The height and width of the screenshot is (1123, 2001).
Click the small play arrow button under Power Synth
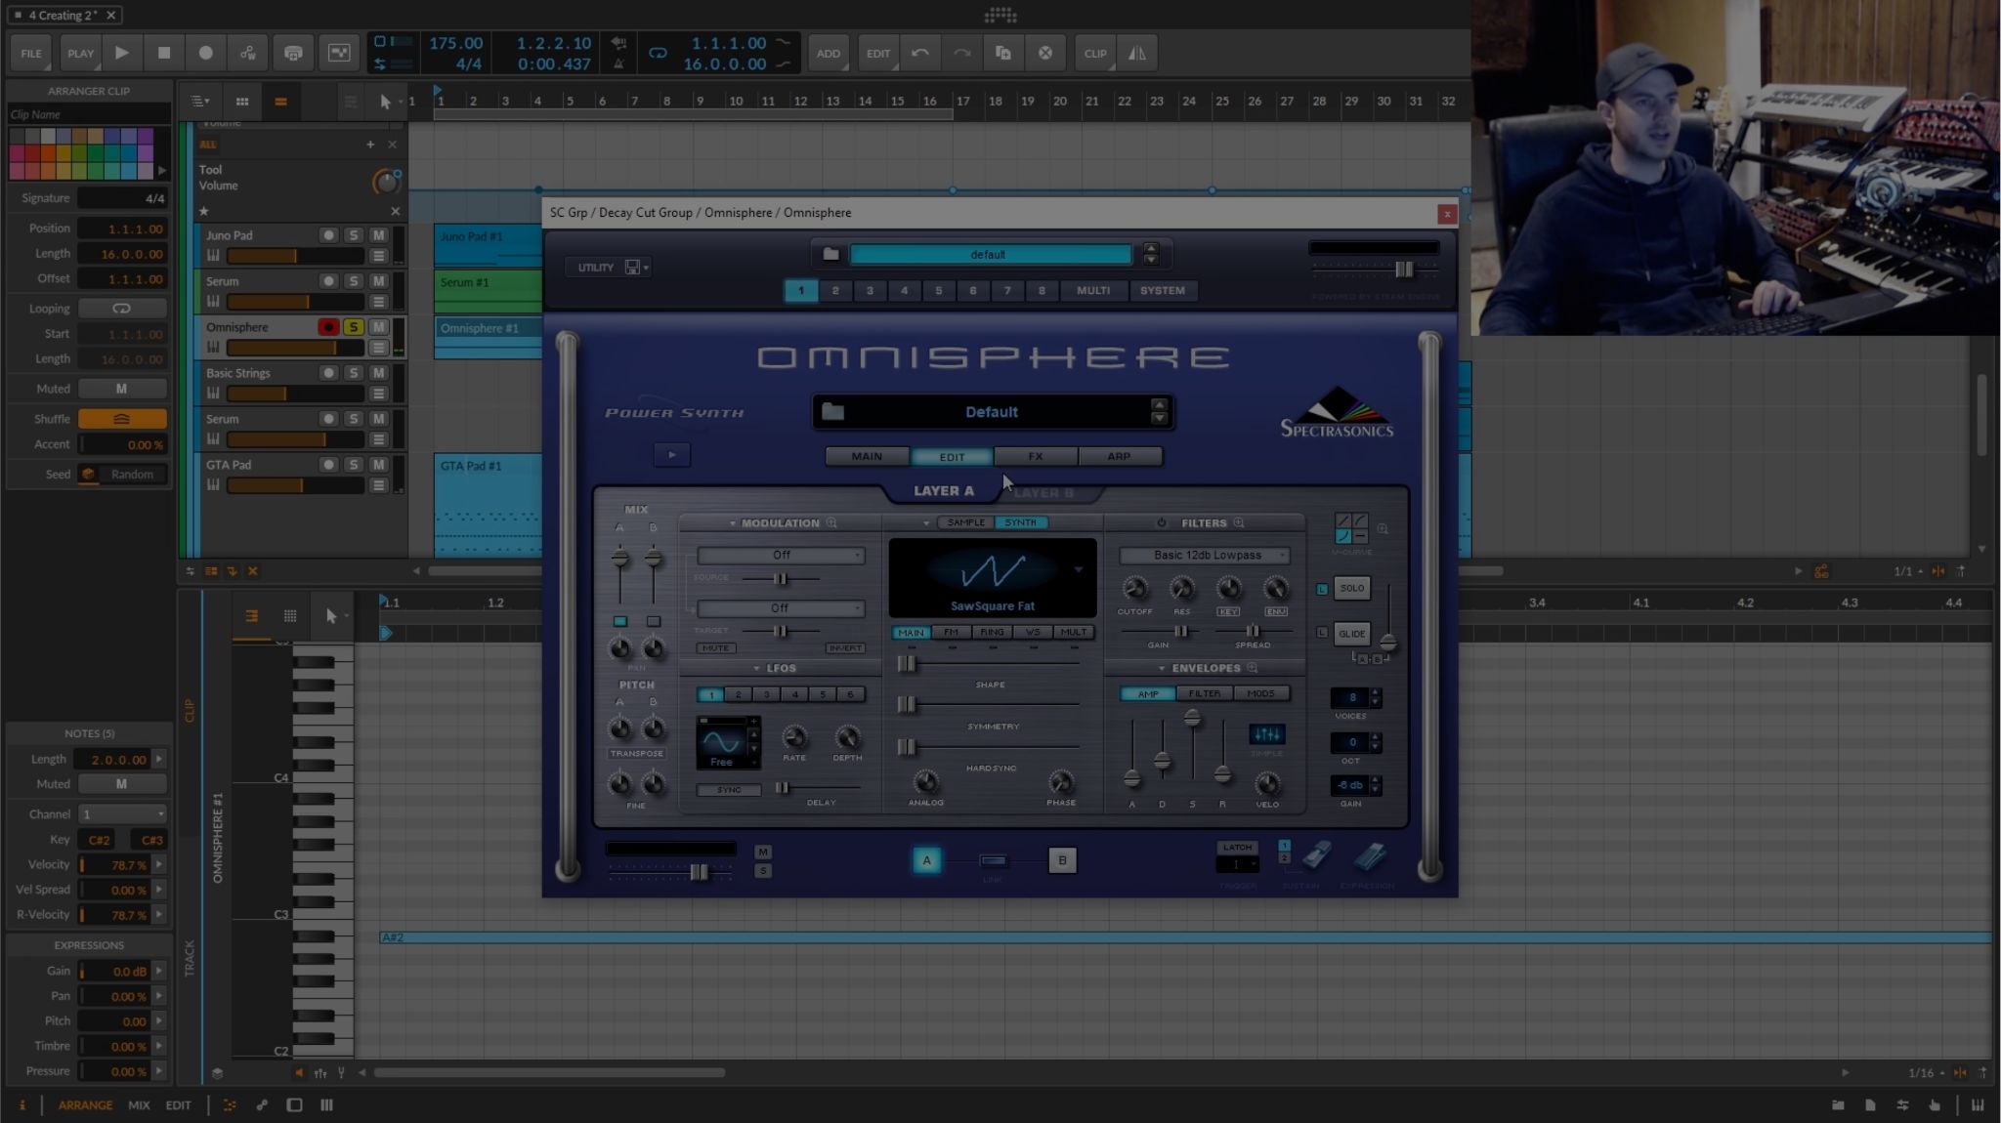click(x=671, y=454)
